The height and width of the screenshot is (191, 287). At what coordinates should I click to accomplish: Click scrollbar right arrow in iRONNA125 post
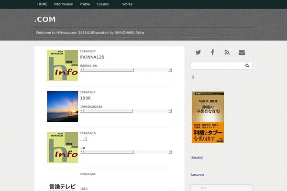point(170,70)
